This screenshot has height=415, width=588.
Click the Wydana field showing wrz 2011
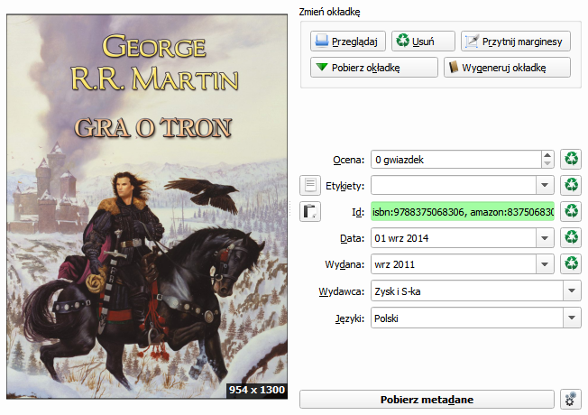454,264
